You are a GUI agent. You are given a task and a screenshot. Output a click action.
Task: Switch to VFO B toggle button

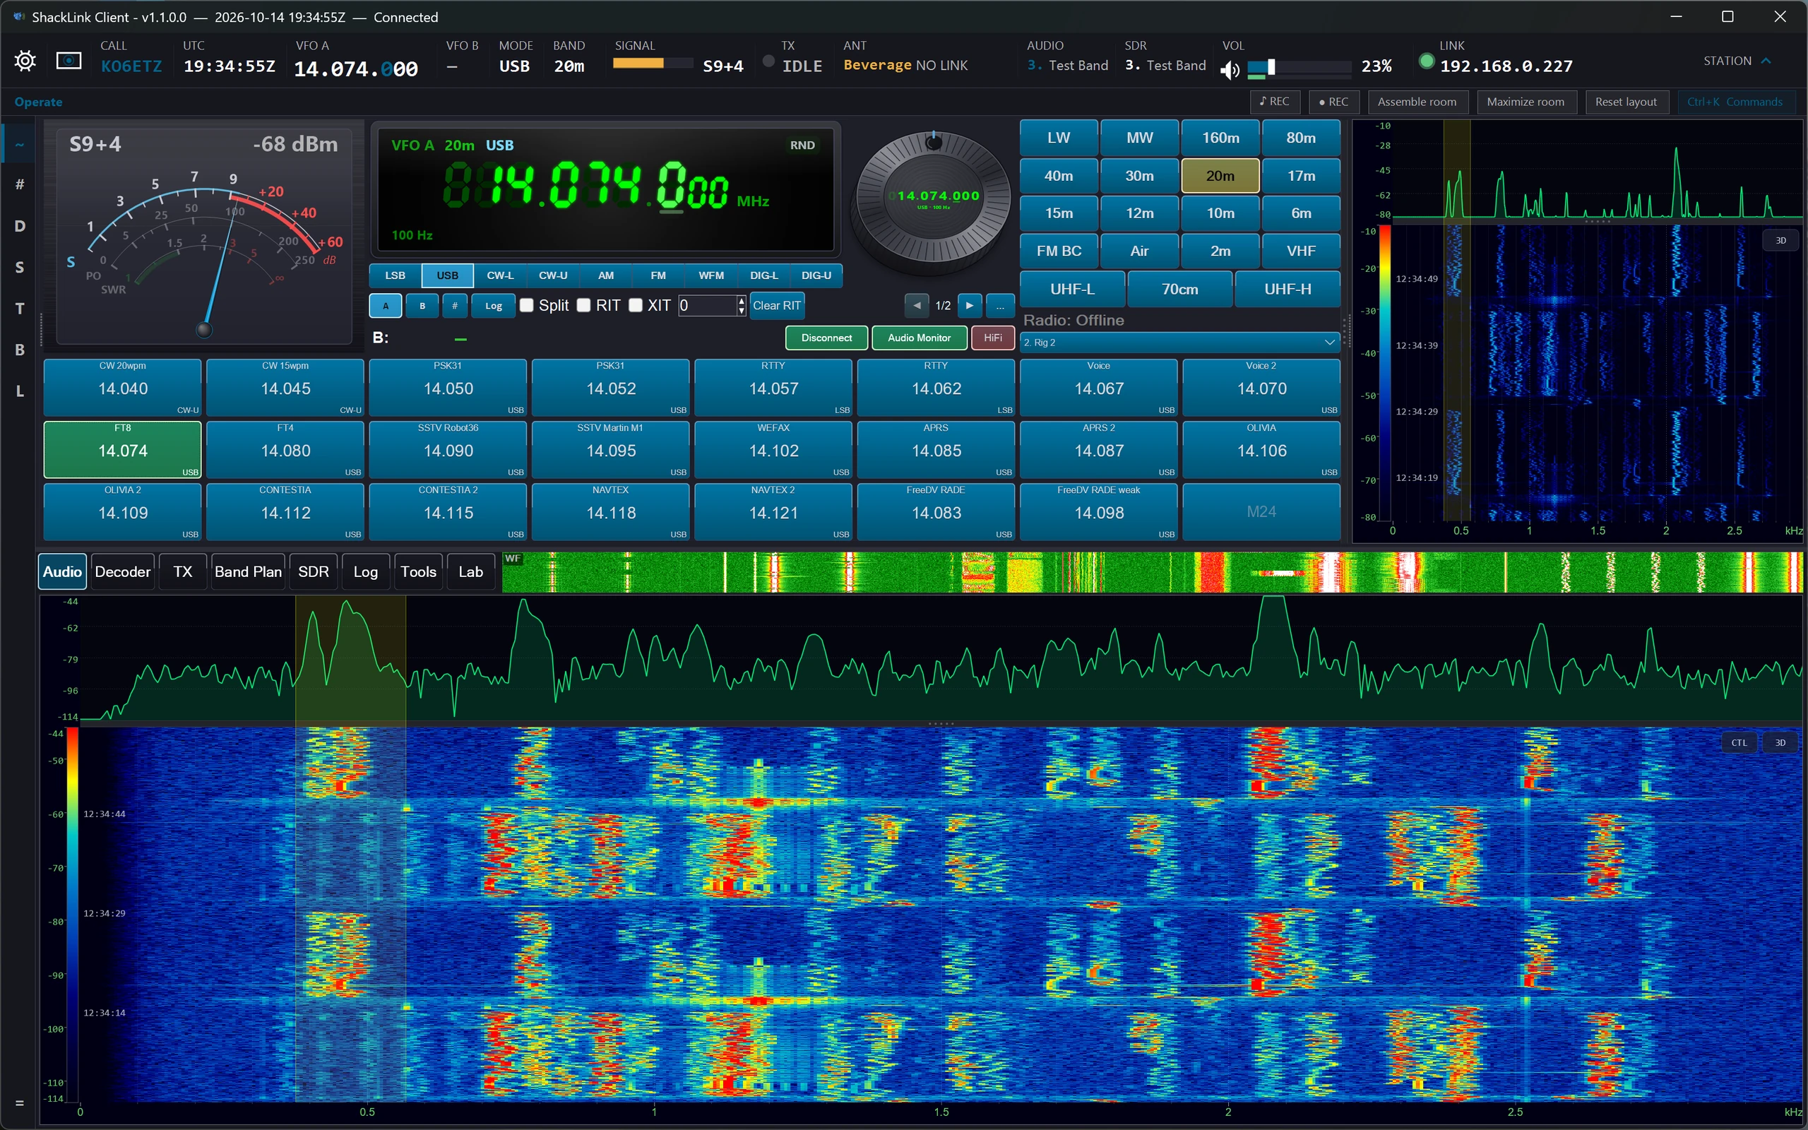point(422,306)
